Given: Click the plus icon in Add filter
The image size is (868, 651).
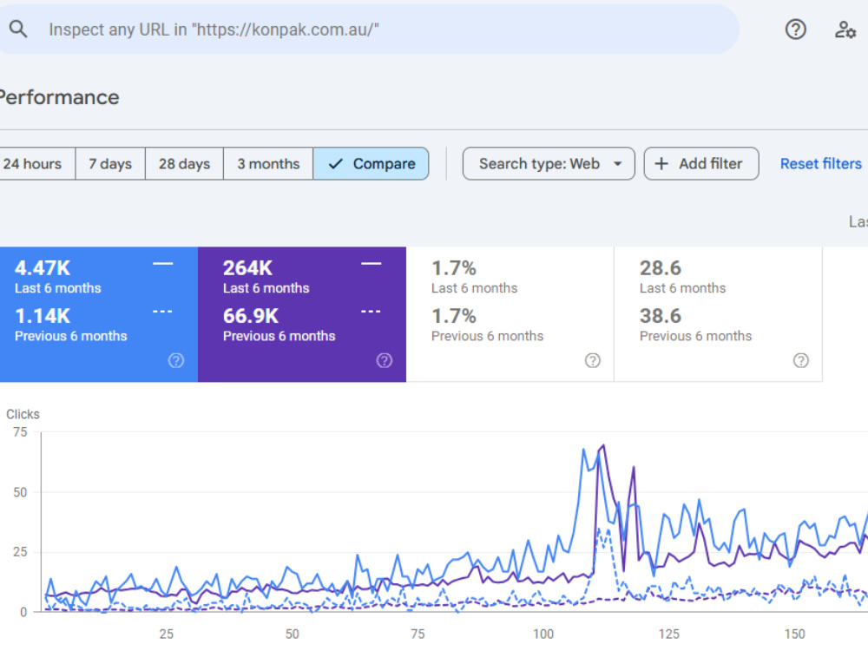Looking at the screenshot, I should [x=661, y=164].
